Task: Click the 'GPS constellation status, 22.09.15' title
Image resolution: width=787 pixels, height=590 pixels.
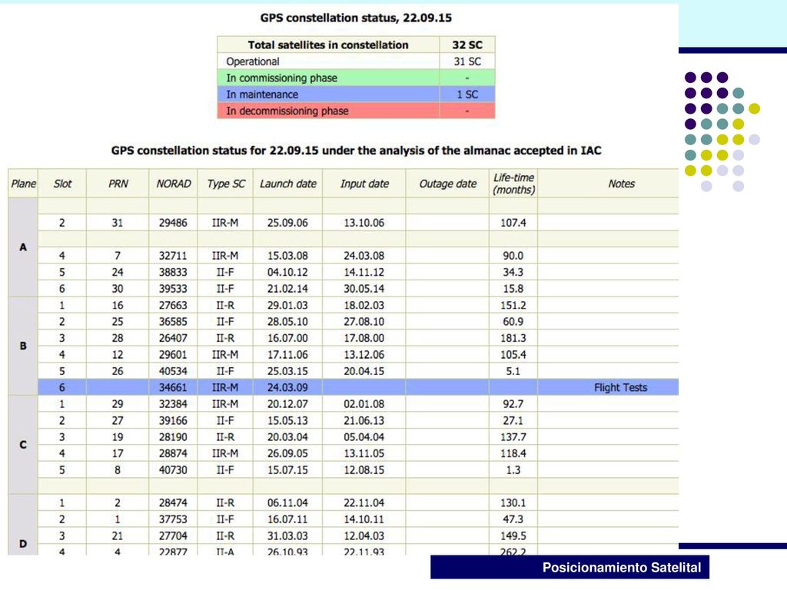Action: point(356,18)
